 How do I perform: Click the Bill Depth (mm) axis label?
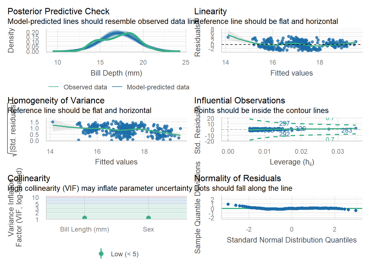tap(116, 73)
